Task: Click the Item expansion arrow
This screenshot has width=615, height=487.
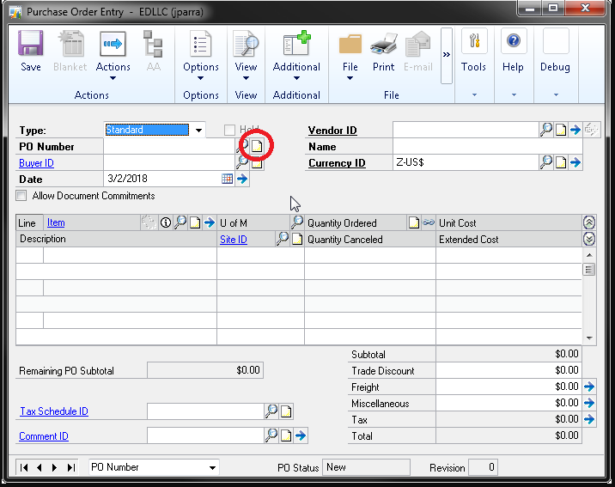Action: tap(210, 222)
